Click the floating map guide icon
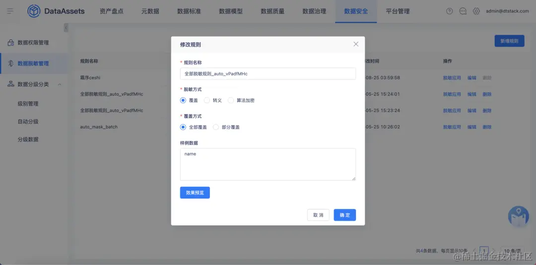 (518, 216)
